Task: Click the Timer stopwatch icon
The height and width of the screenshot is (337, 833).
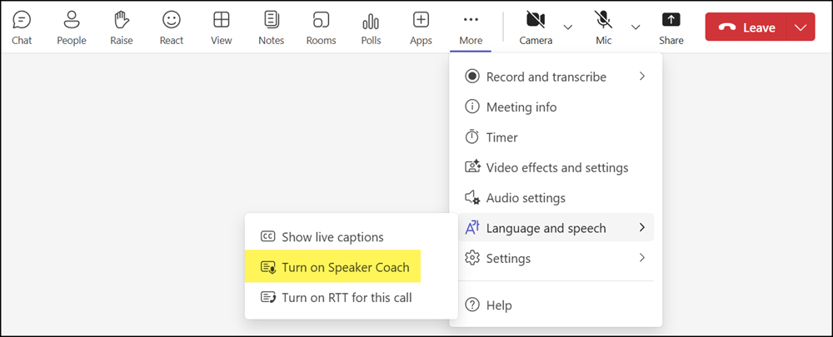Action: tap(471, 137)
